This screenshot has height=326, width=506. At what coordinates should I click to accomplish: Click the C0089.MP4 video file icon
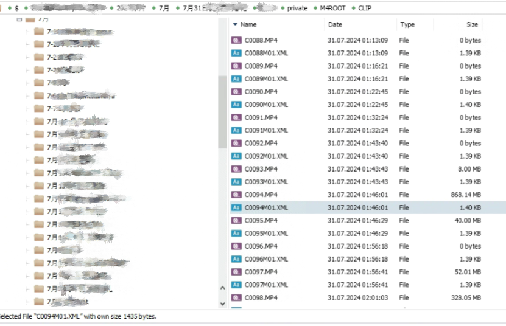(x=236, y=66)
